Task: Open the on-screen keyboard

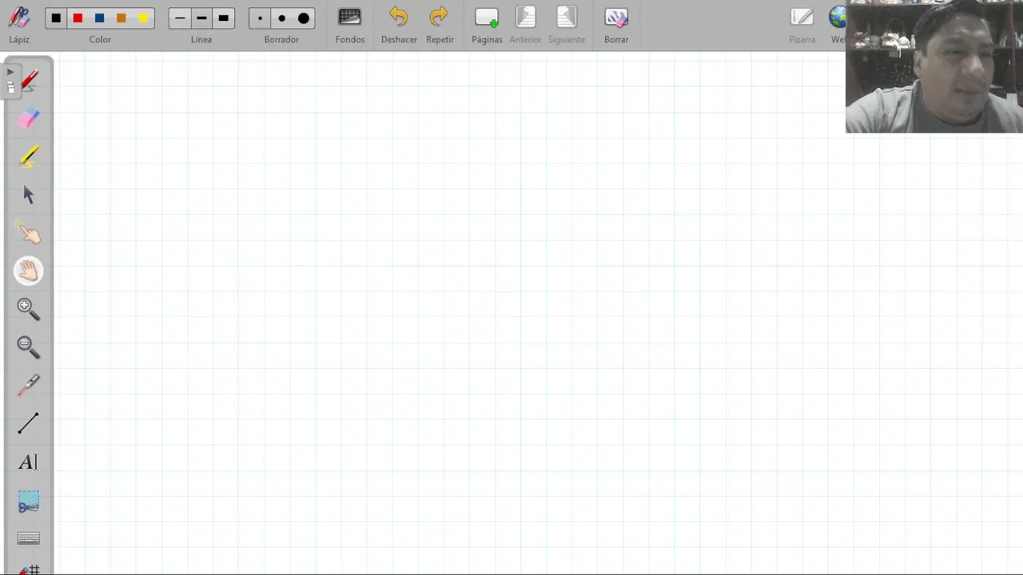Action: tap(28, 538)
